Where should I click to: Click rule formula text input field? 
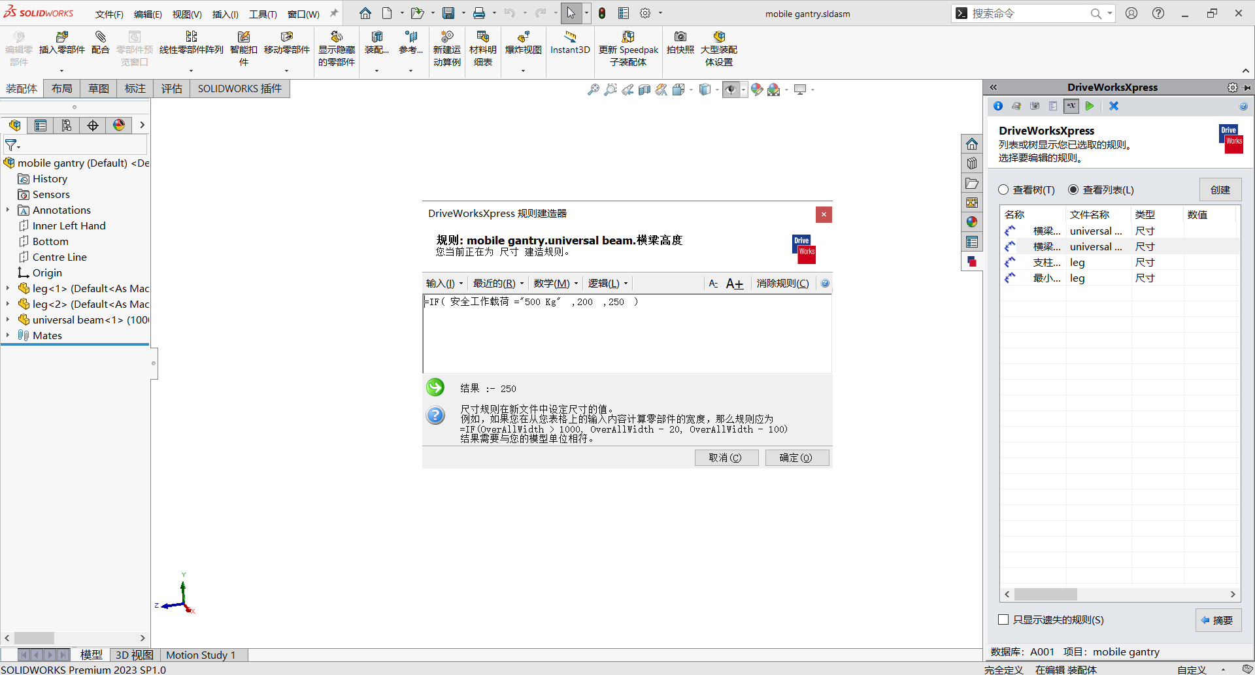(627, 333)
